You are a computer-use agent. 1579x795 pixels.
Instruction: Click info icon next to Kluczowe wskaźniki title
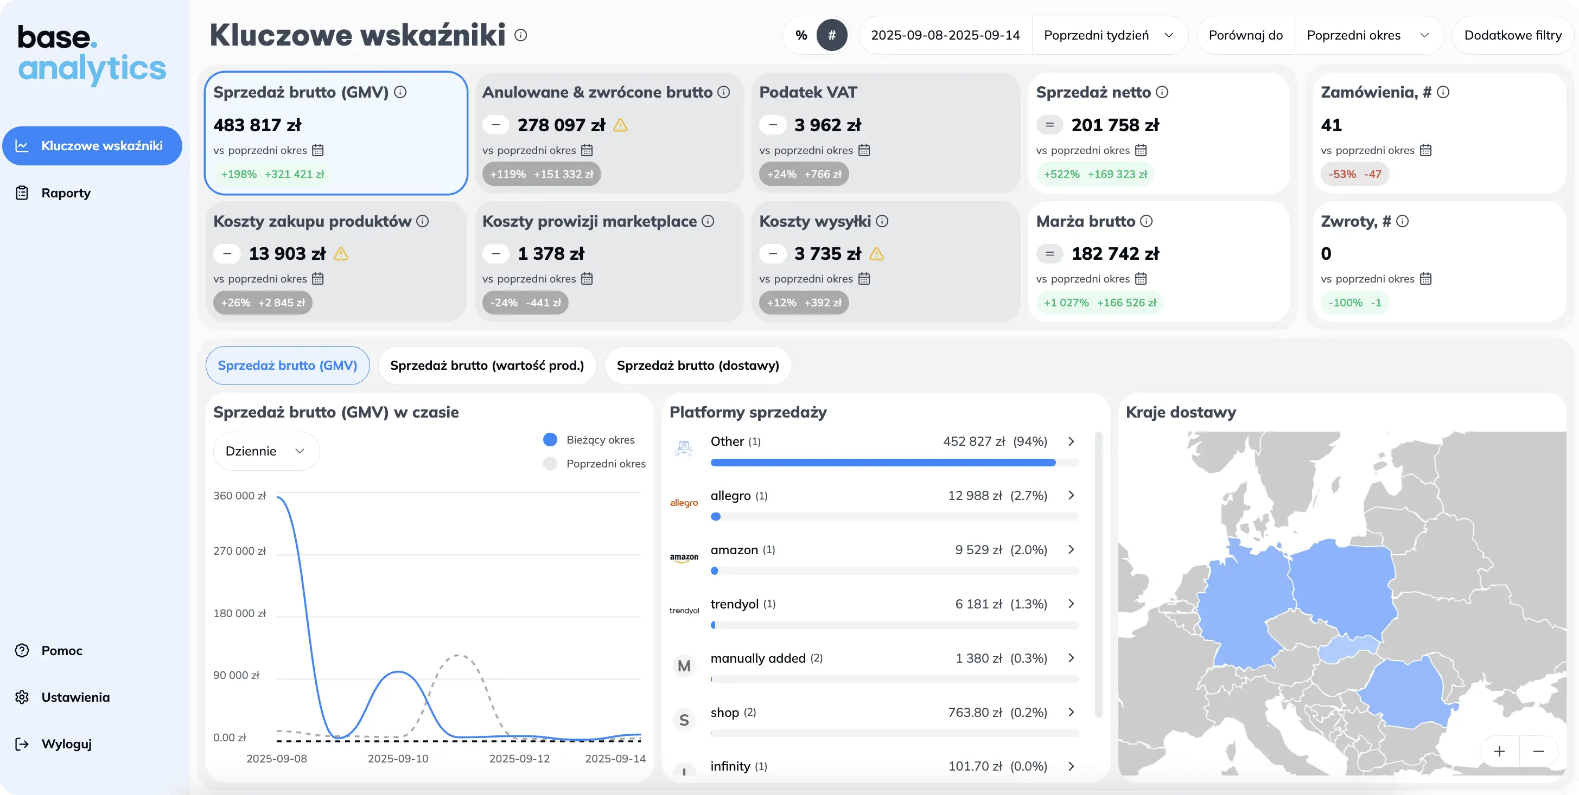(520, 35)
